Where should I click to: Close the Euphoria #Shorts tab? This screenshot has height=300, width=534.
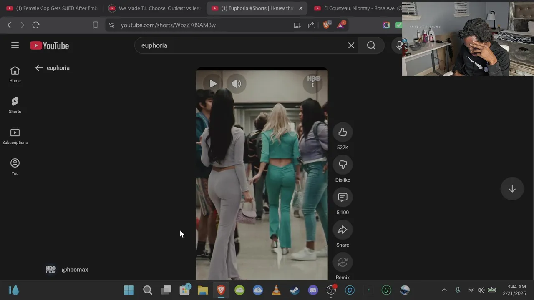tap(301, 8)
